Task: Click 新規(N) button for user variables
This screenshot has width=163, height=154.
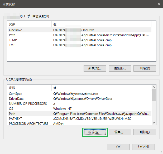Action: coord(95,68)
